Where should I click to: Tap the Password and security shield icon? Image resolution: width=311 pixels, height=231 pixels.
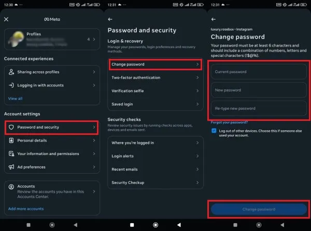pos(11,127)
